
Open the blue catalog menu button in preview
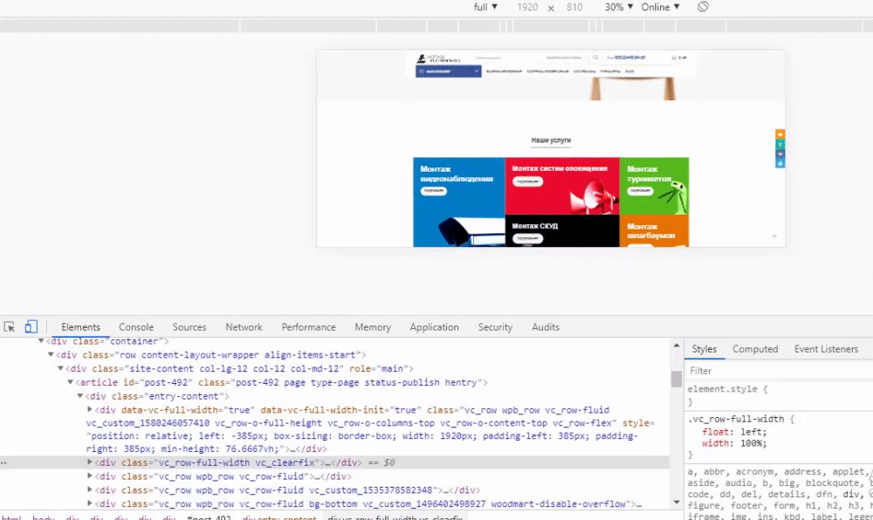click(x=448, y=72)
